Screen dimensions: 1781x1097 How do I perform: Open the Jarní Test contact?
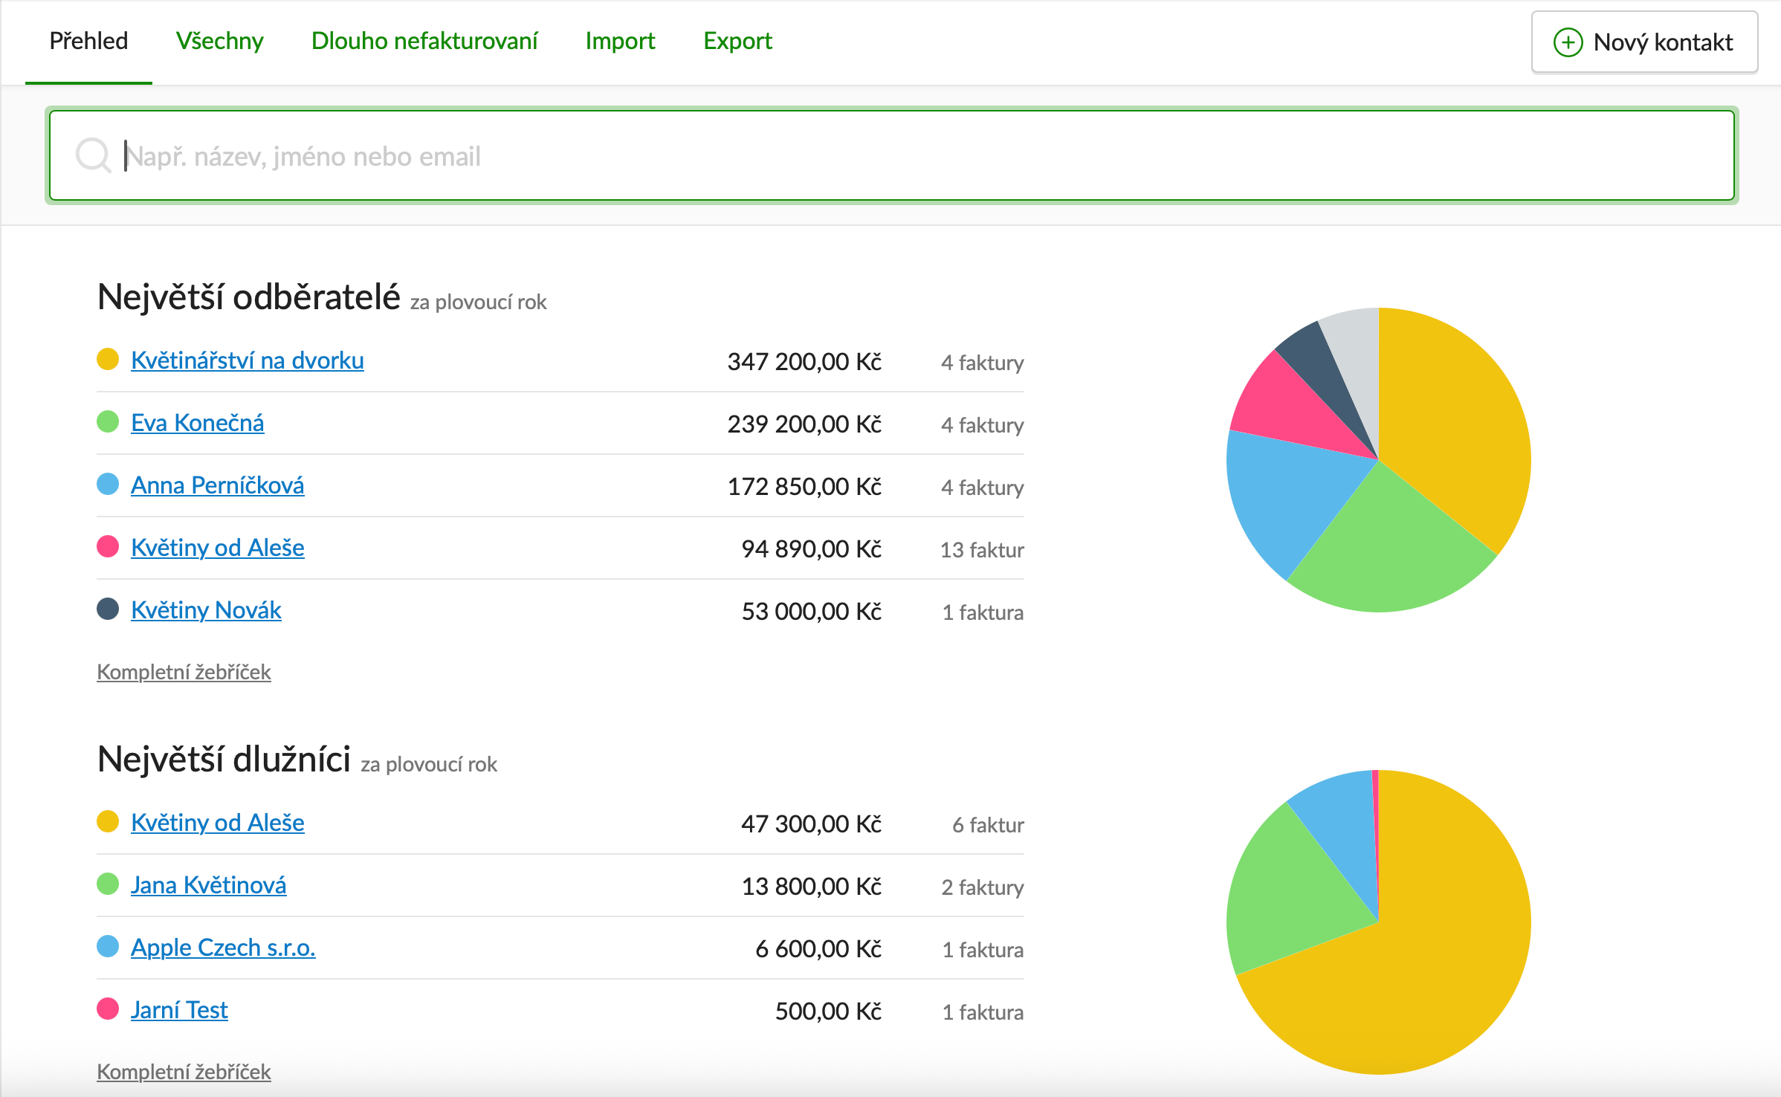[x=179, y=1010]
